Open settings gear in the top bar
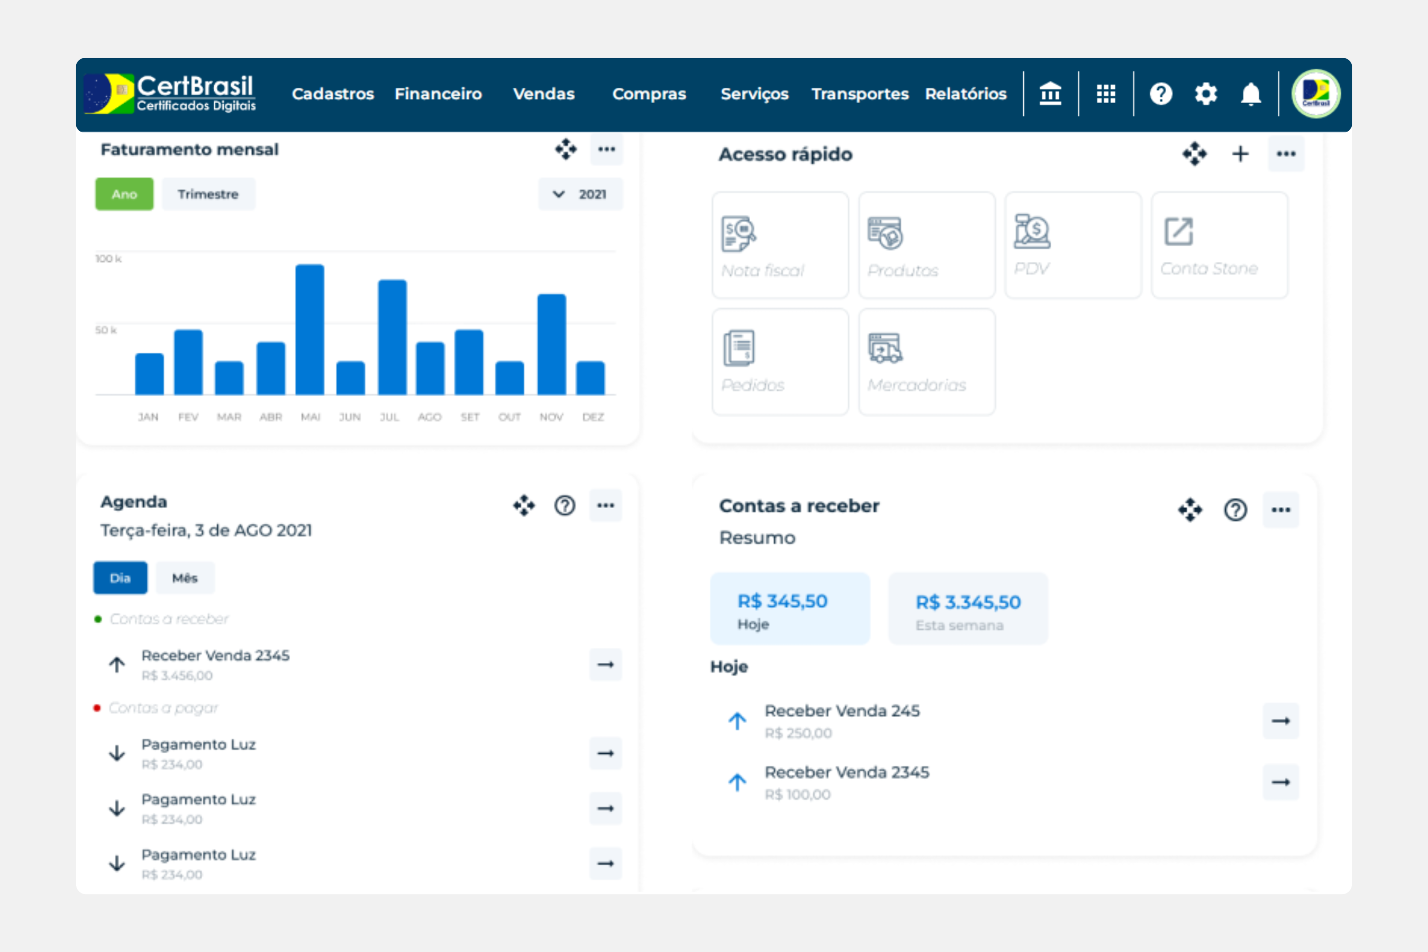Image resolution: width=1428 pixels, height=952 pixels. coord(1206,93)
